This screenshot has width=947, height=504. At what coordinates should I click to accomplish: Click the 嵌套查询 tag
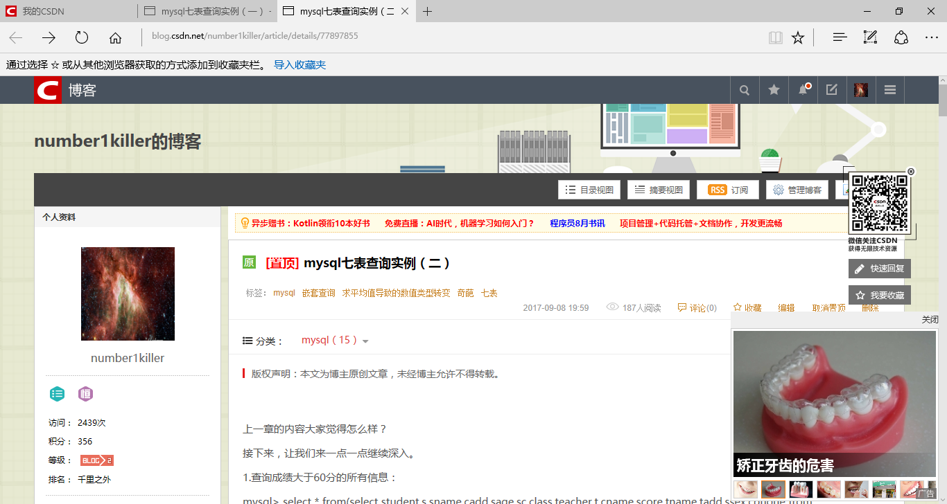click(x=319, y=293)
